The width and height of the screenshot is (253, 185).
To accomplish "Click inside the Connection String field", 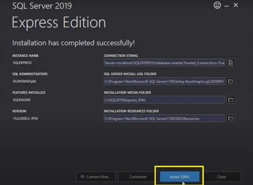I will pyautogui.click(x=164, y=63).
